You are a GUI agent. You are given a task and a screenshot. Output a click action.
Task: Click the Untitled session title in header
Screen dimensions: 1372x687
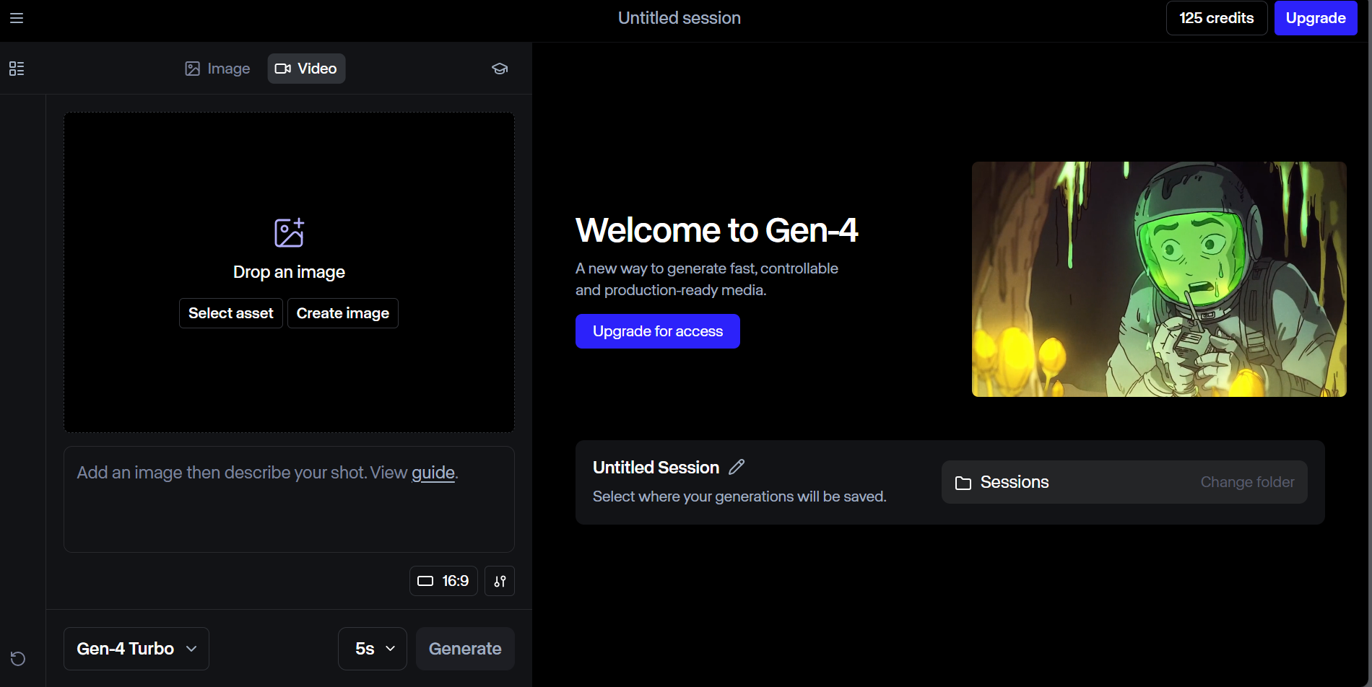coord(680,18)
